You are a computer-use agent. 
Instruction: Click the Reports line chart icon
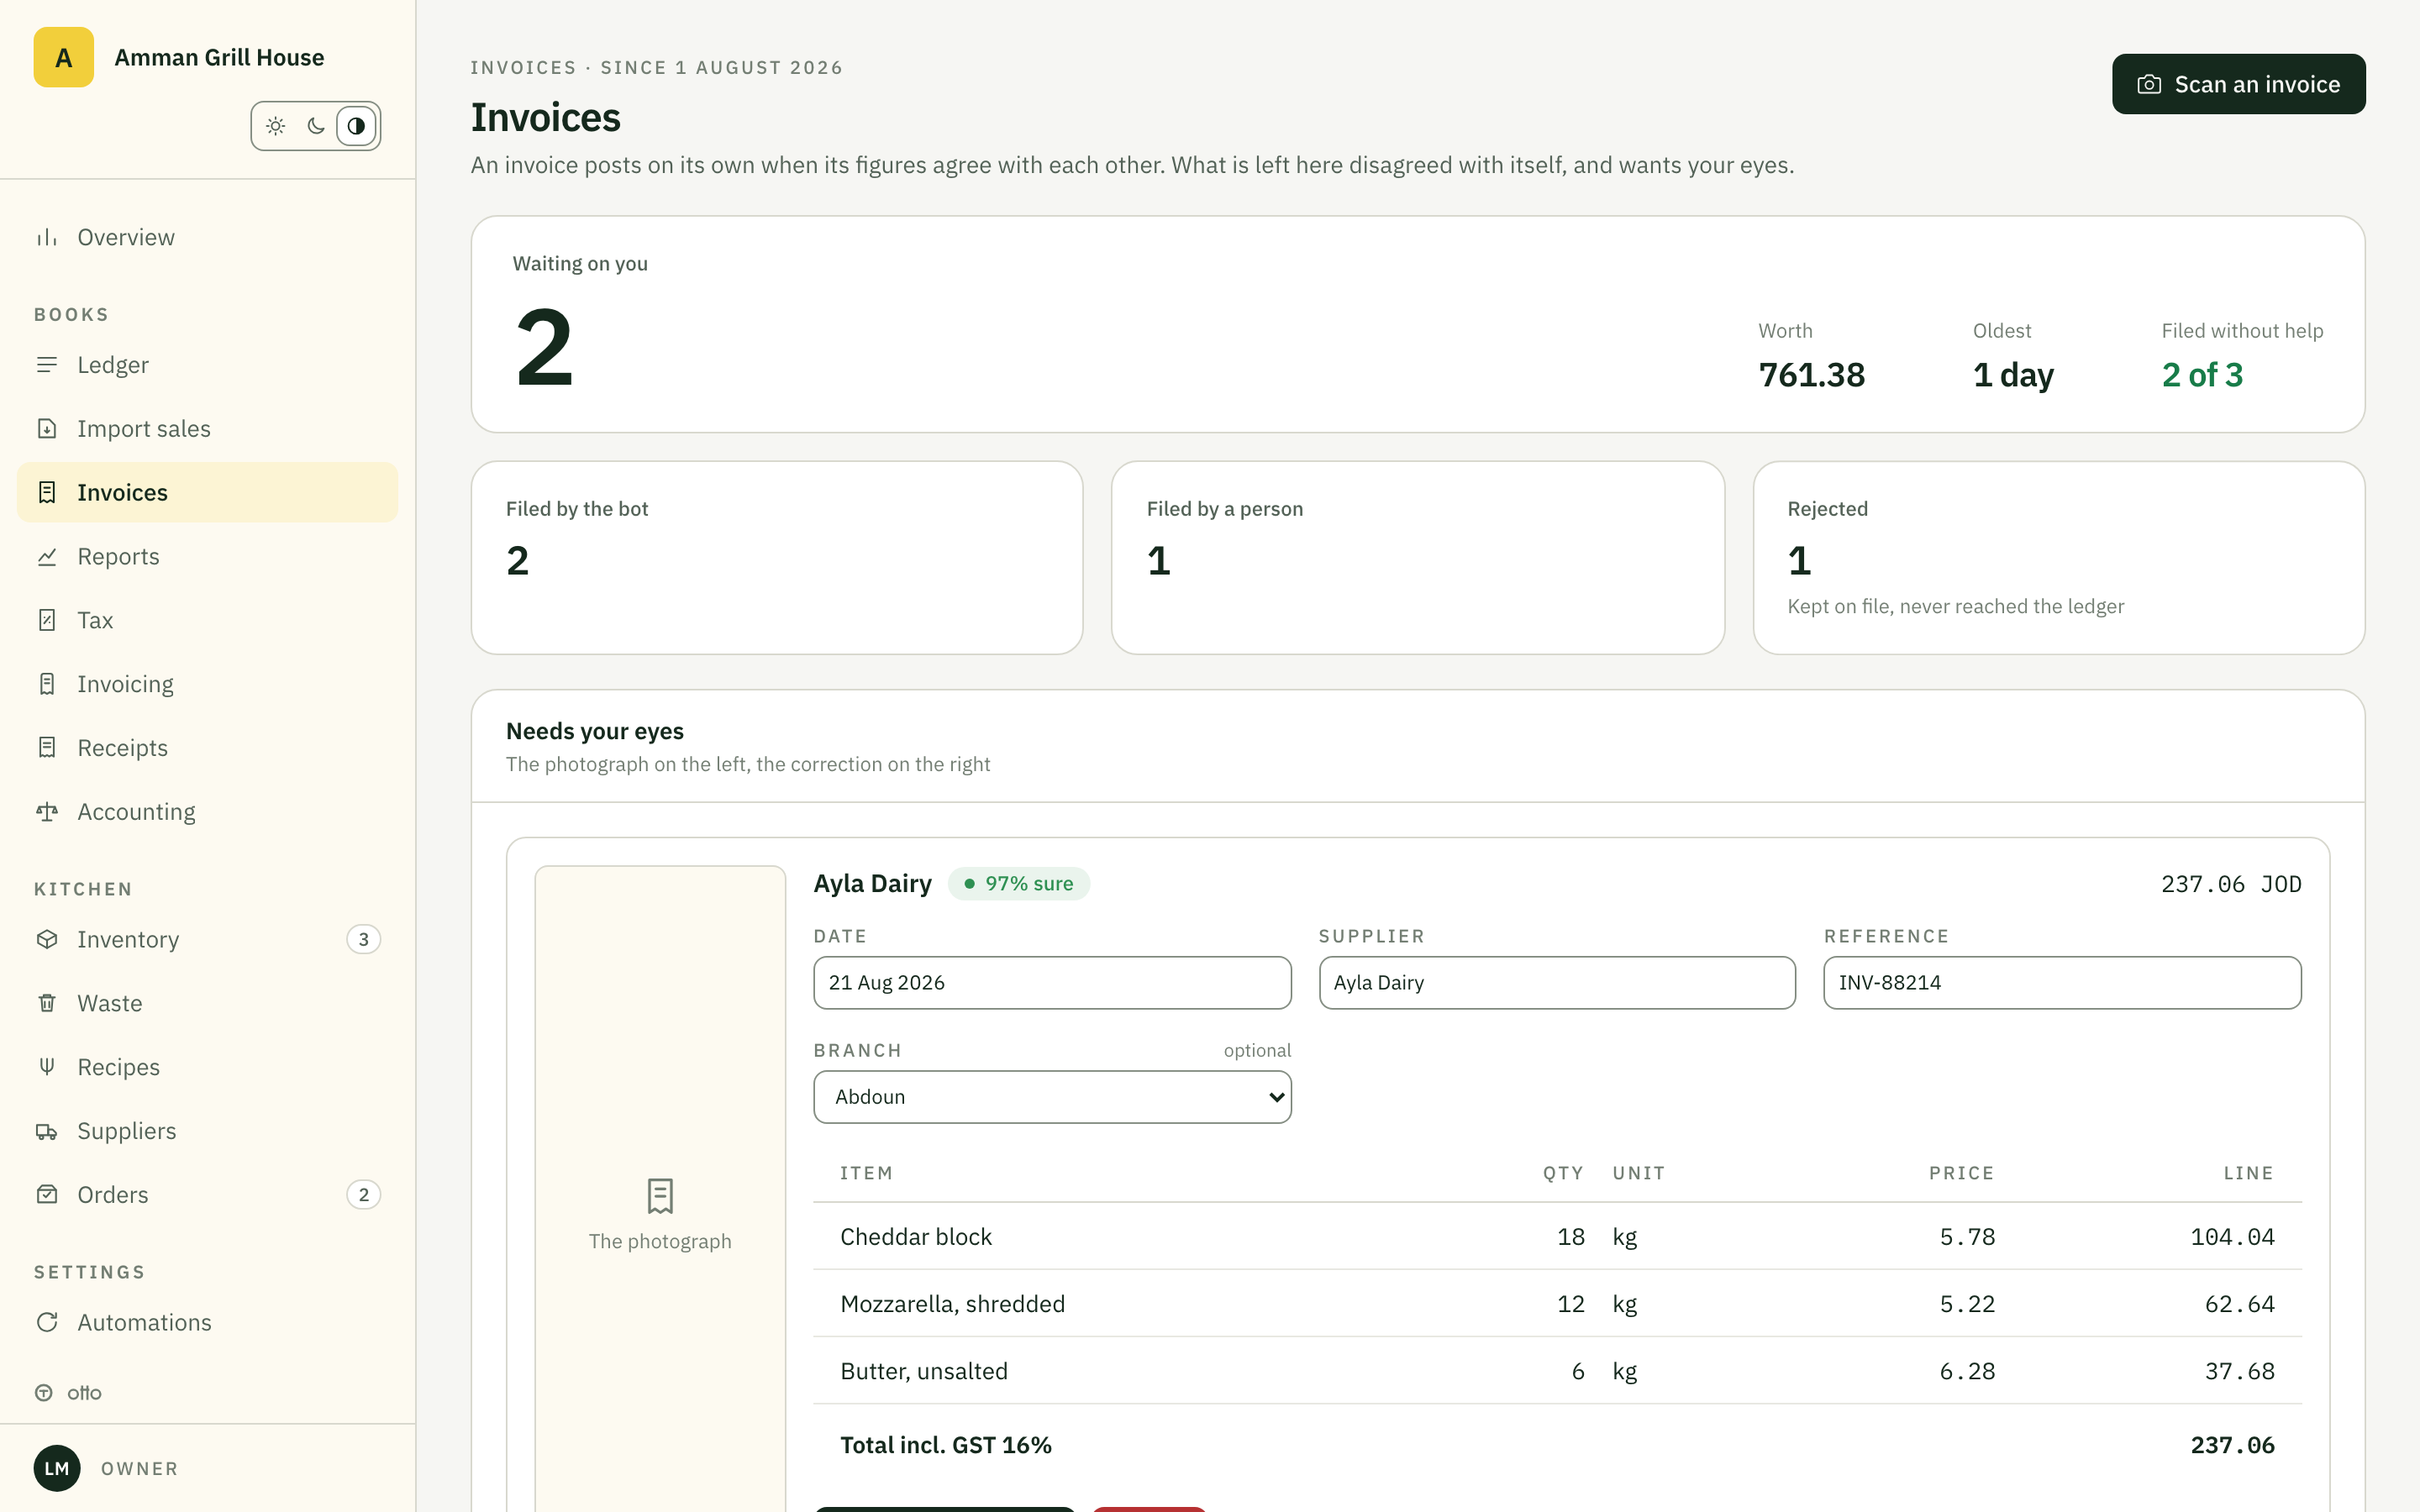point(47,556)
